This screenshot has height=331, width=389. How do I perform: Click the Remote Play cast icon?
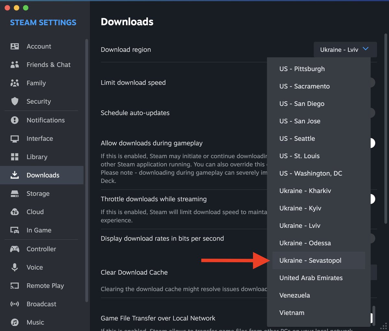[x=15, y=286]
